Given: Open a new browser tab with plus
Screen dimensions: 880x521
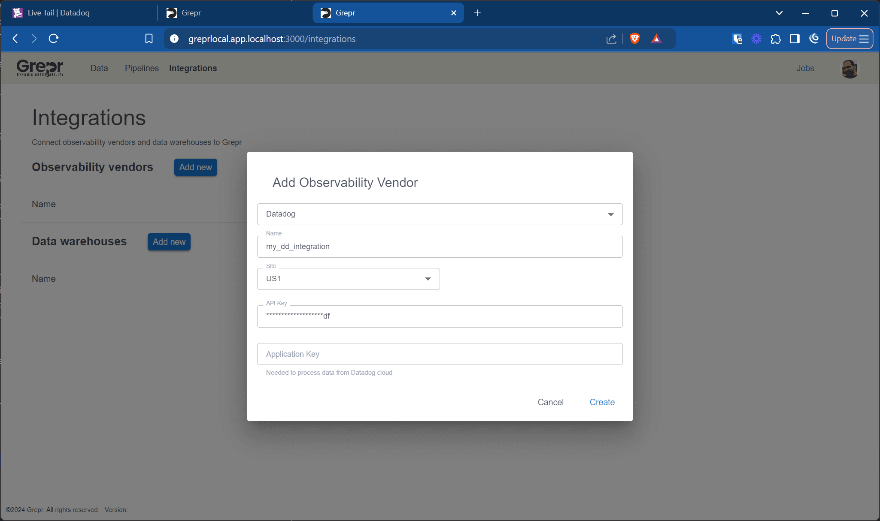Looking at the screenshot, I should pyautogui.click(x=477, y=13).
